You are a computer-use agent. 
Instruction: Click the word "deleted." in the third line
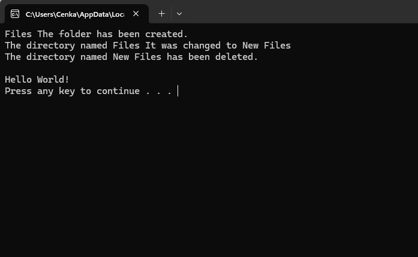(236, 57)
